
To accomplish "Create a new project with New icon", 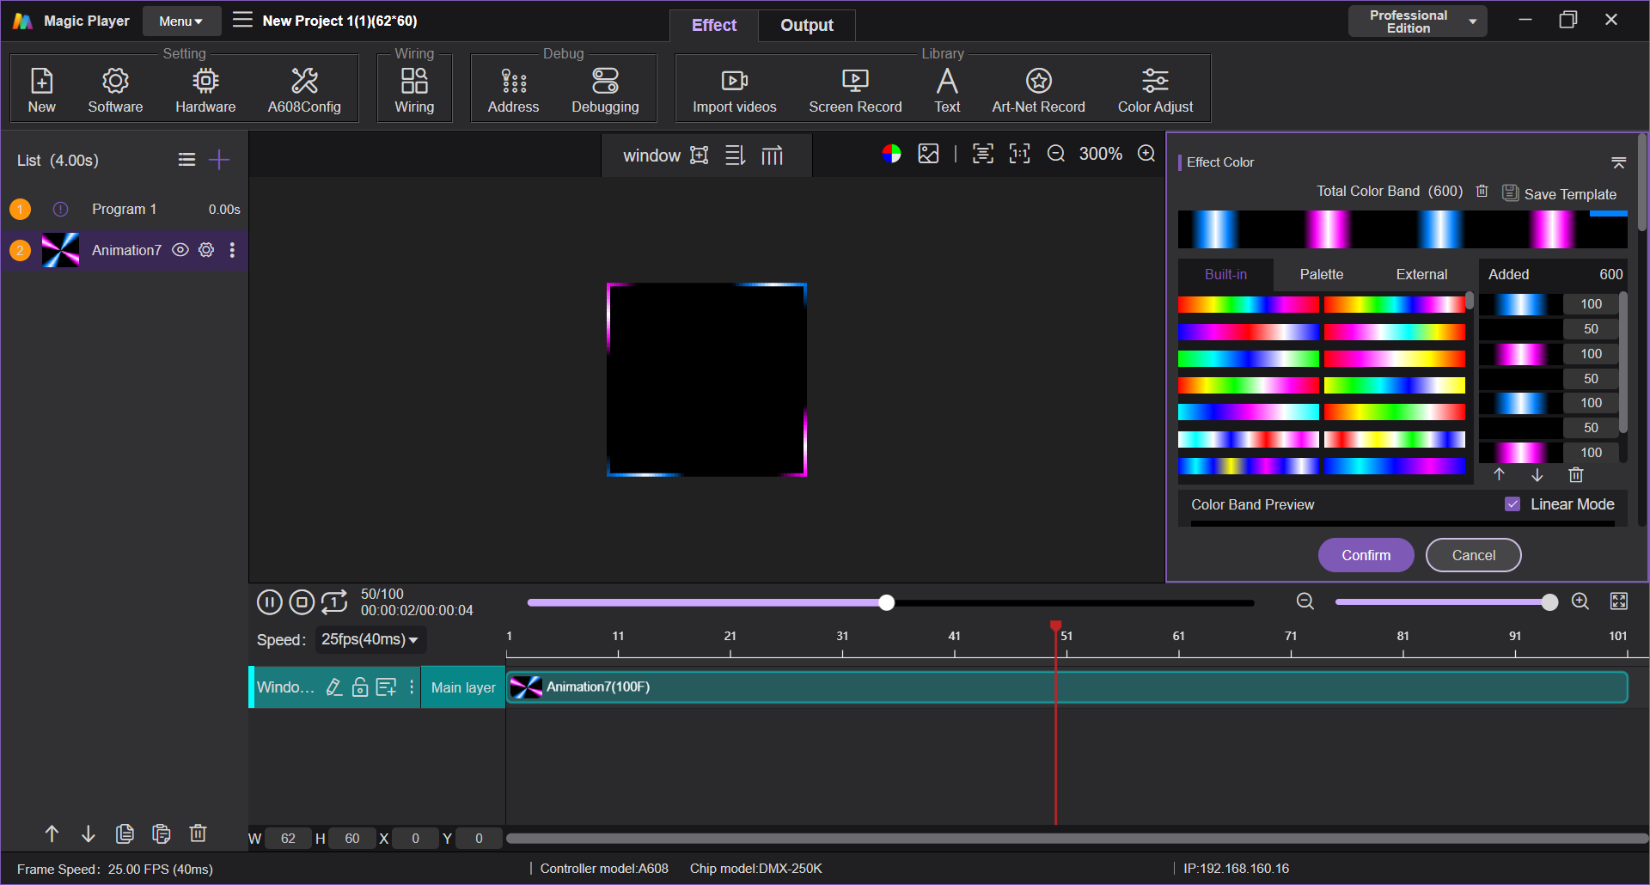I will [x=41, y=89].
